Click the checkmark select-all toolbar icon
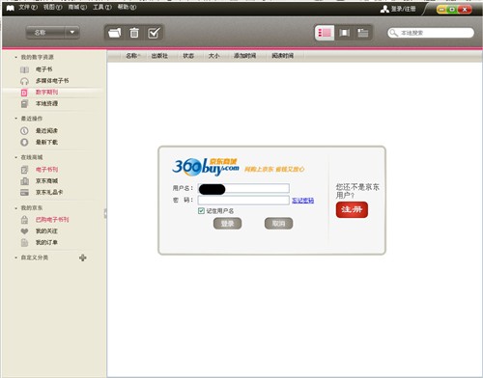The image size is (483, 378). pyautogui.click(x=154, y=33)
